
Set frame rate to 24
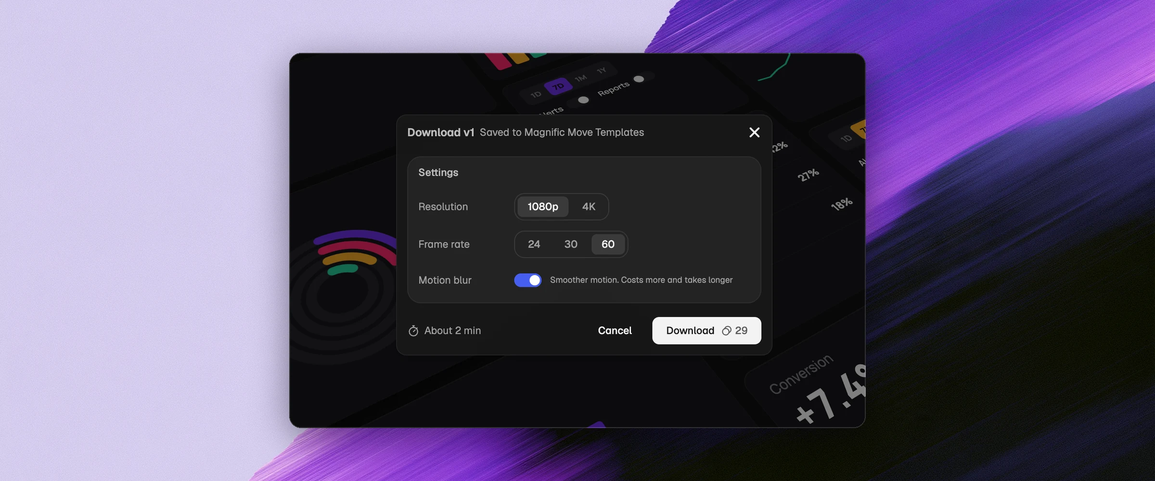(534, 244)
